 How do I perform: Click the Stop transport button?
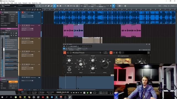84,93
